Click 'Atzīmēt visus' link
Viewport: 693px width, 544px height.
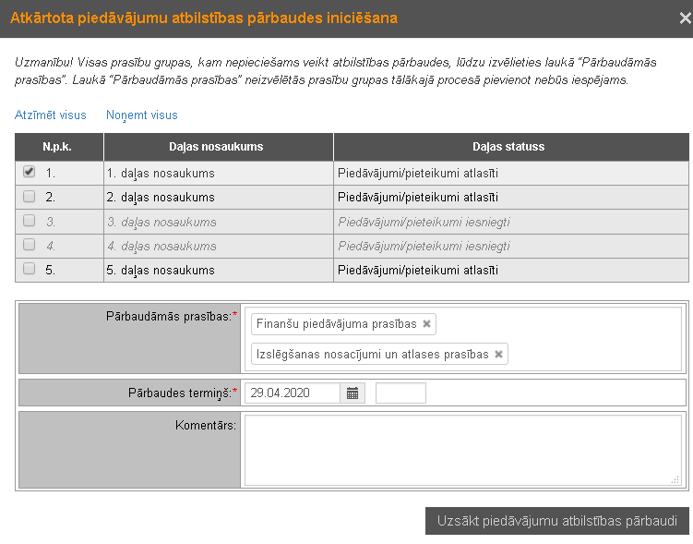coord(51,115)
